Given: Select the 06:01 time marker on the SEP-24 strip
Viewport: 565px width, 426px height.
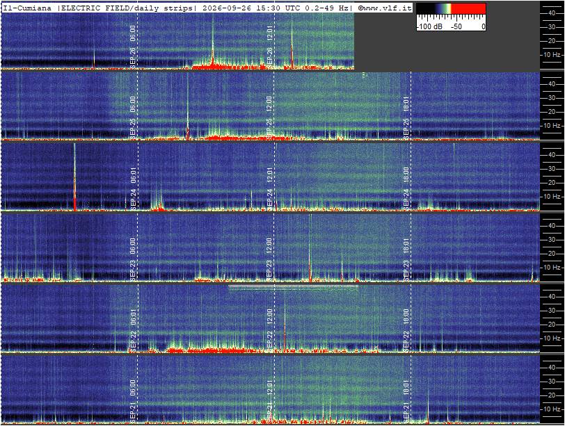Looking at the screenshot, I should point(133,175).
